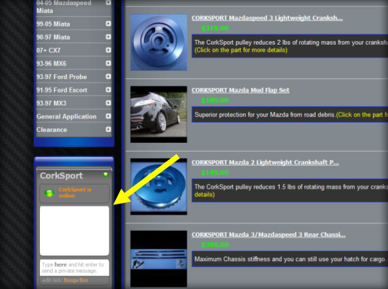This screenshot has width=388, height=289.
Task: Edit the Booga Boo nickname link
Action: point(76,280)
